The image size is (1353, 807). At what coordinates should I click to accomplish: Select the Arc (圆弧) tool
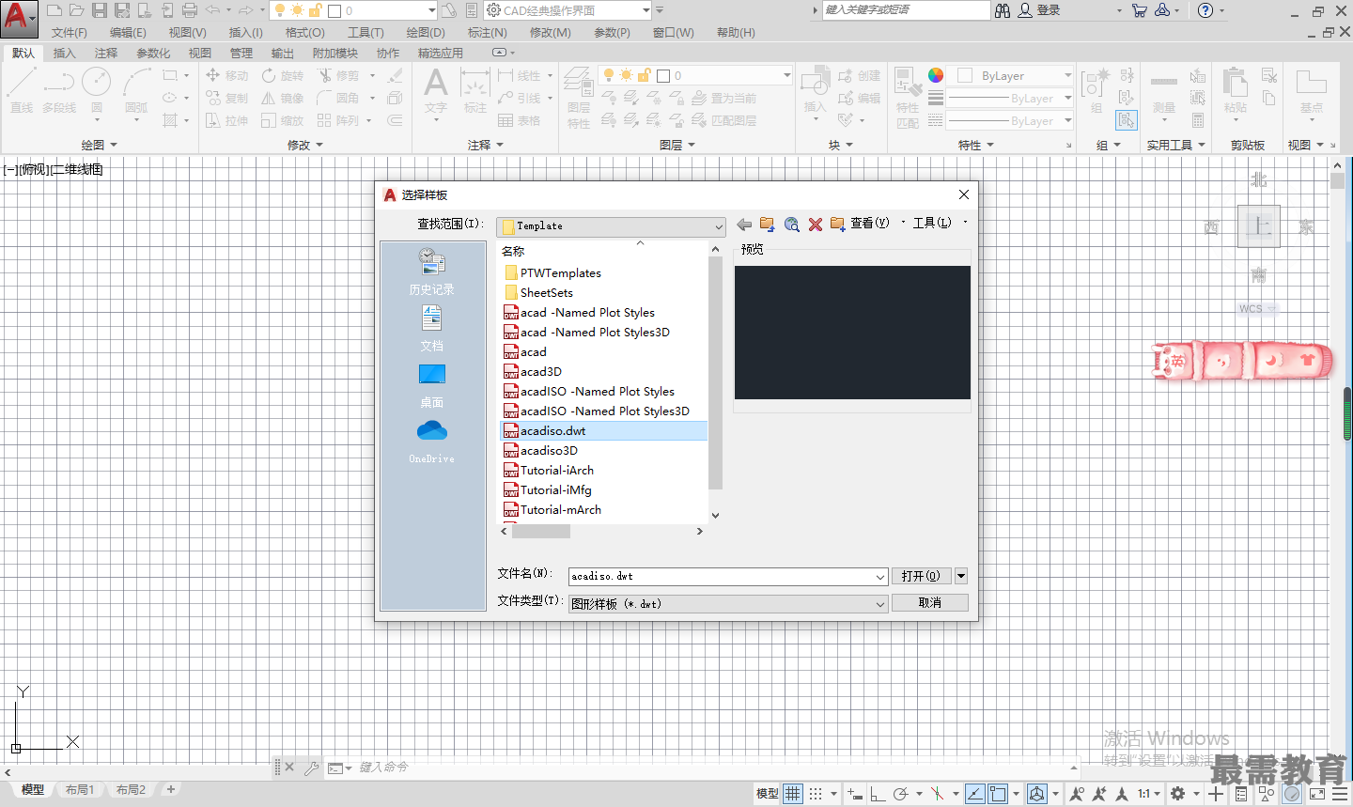click(136, 90)
